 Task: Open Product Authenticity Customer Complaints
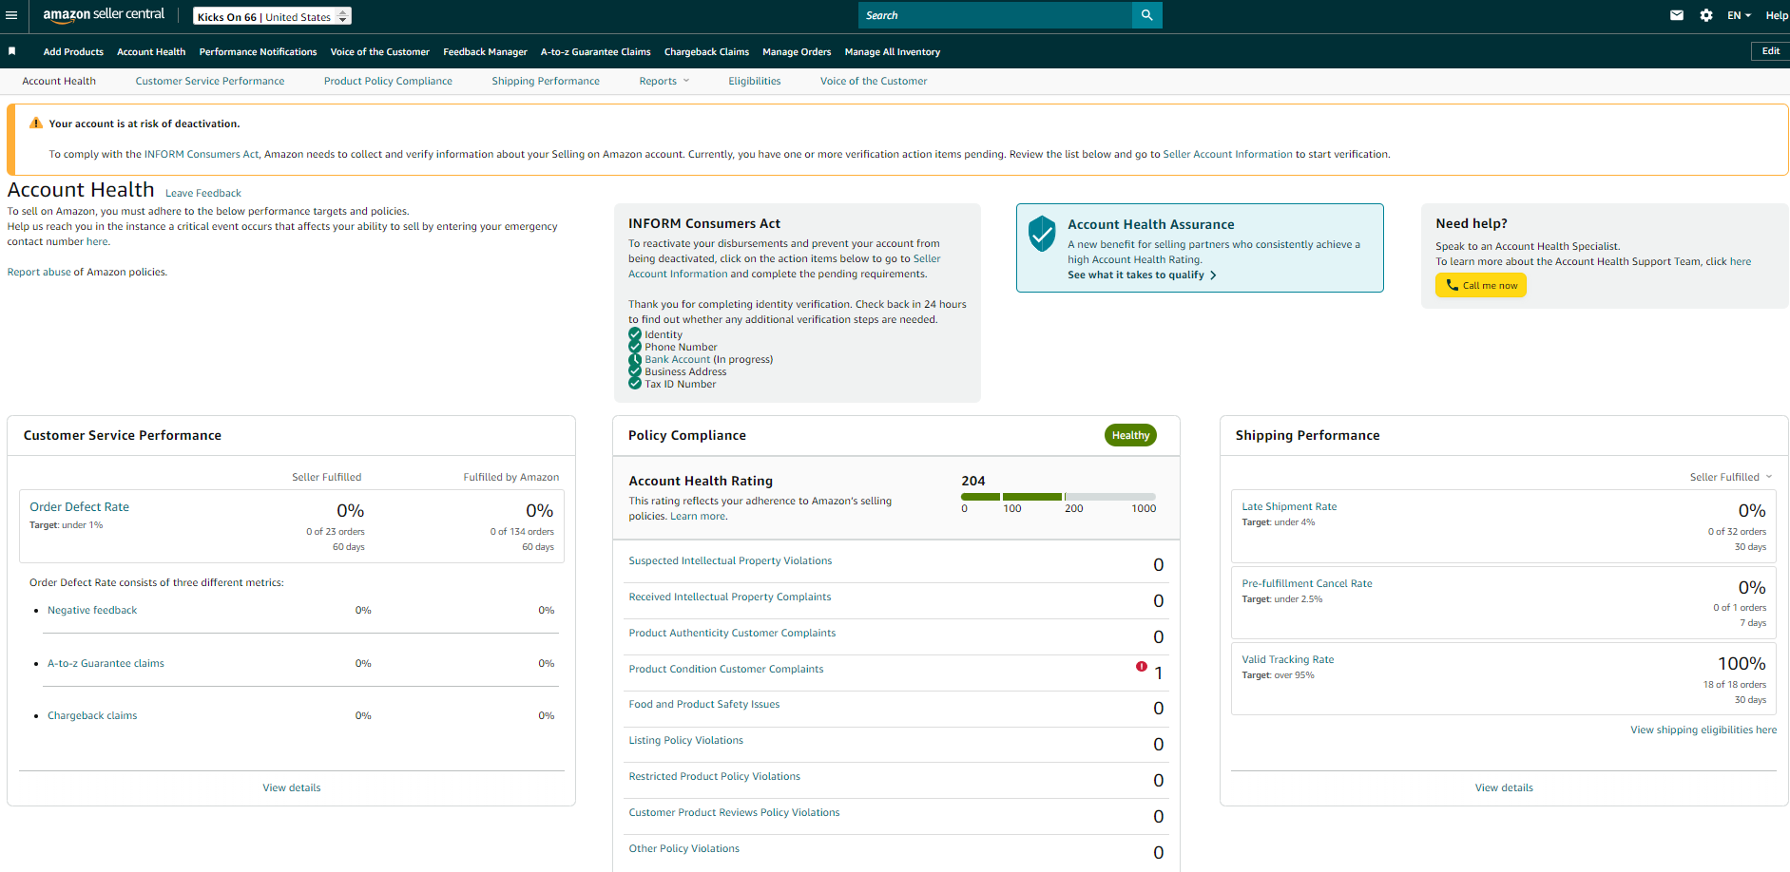(x=732, y=634)
